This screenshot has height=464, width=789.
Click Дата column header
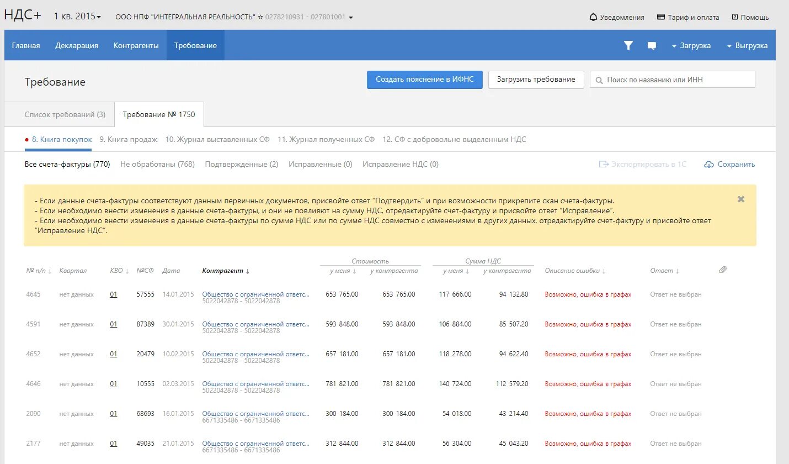coord(171,271)
